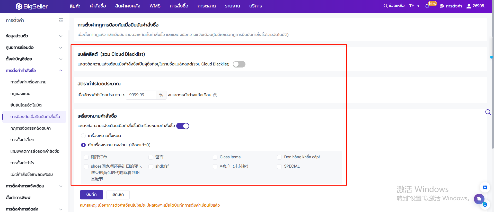Enable the Cloud Blacklist warning toggle
This screenshot has width=494, height=212.
click(239, 64)
